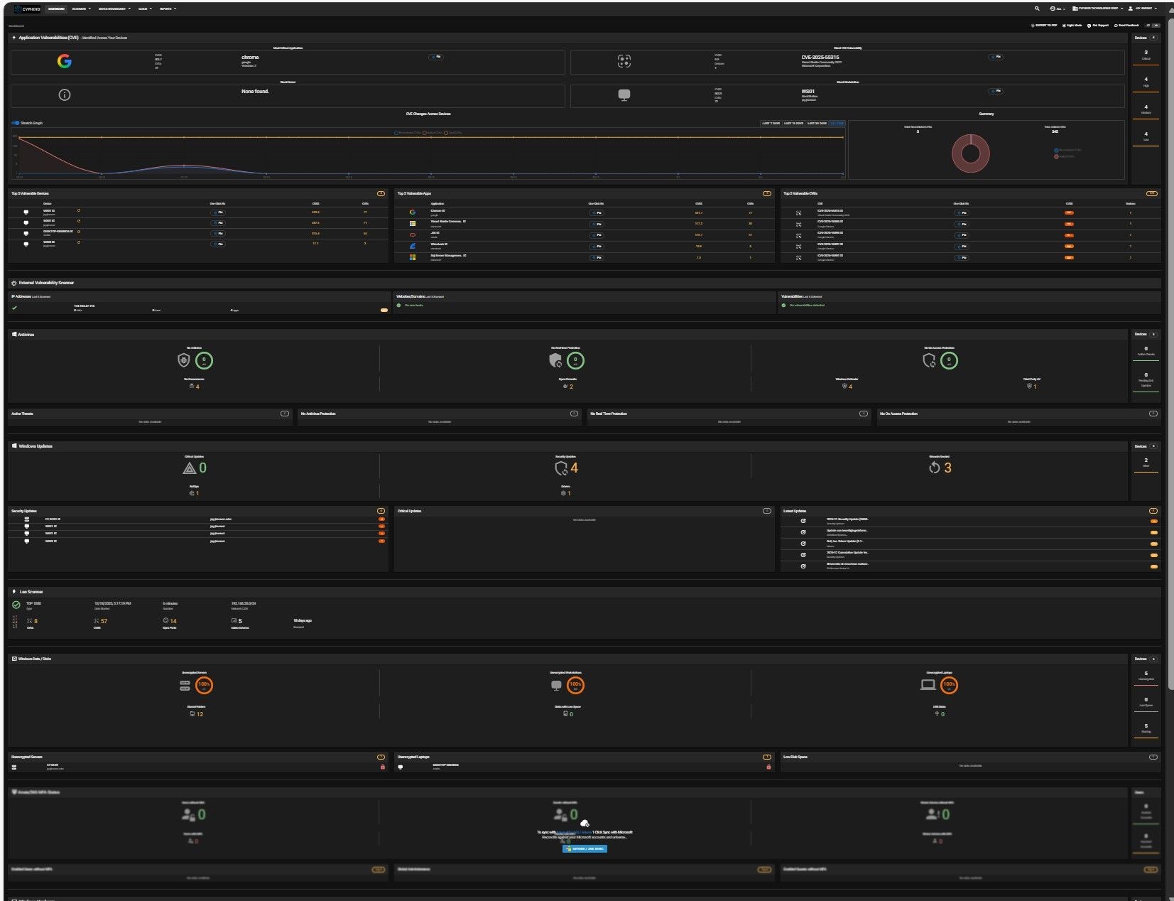Expand the Device Management menu
The height and width of the screenshot is (901, 1174).
pos(114,9)
